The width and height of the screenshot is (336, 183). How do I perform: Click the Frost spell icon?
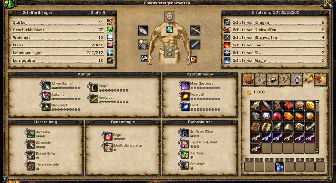185,107
